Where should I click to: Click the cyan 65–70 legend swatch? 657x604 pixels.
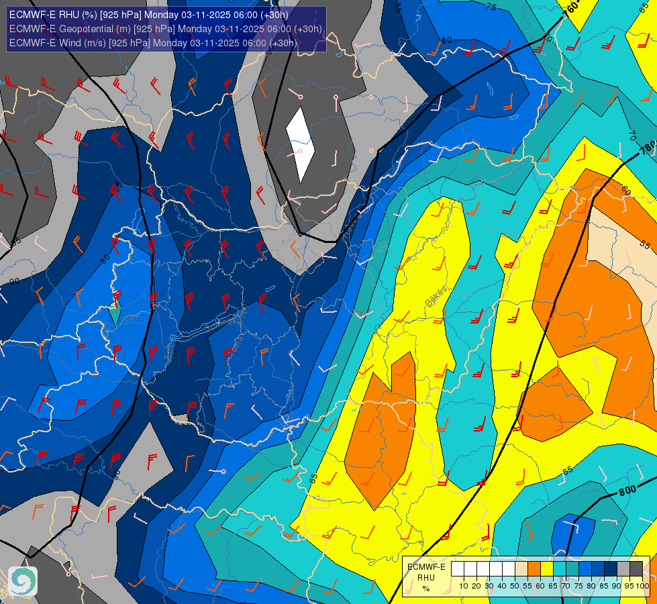(x=560, y=569)
